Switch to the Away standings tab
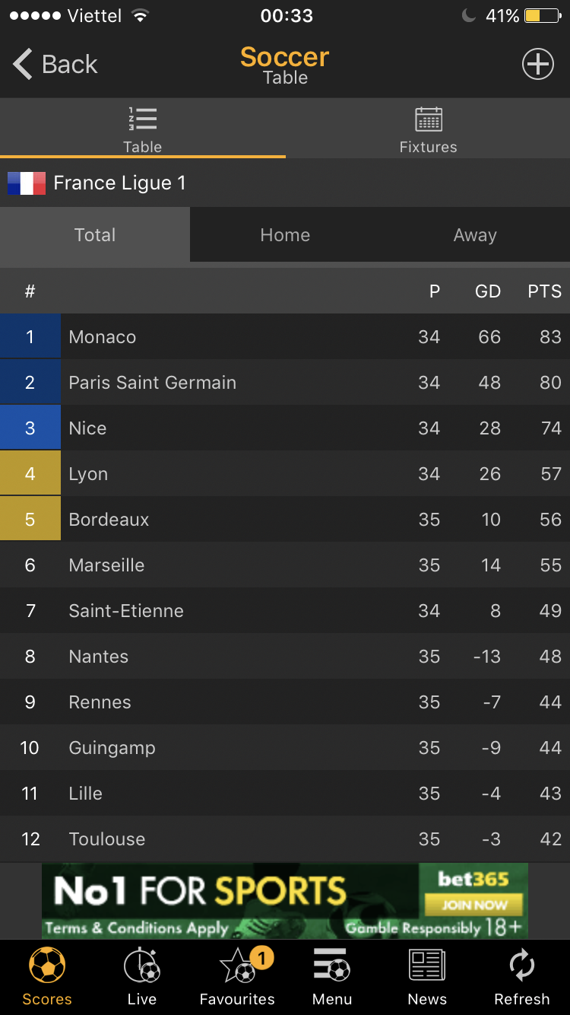Image resolution: width=570 pixels, height=1015 pixels. pyautogui.click(x=475, y=235)
